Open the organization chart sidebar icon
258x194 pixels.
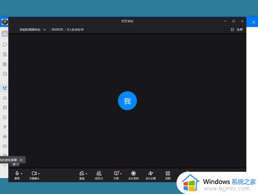coord(5,34)
